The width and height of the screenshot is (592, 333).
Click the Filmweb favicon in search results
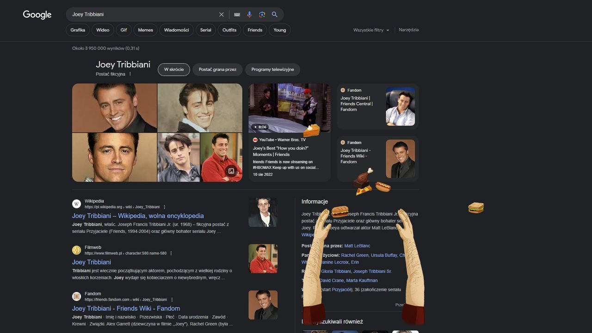coord(76,250)
